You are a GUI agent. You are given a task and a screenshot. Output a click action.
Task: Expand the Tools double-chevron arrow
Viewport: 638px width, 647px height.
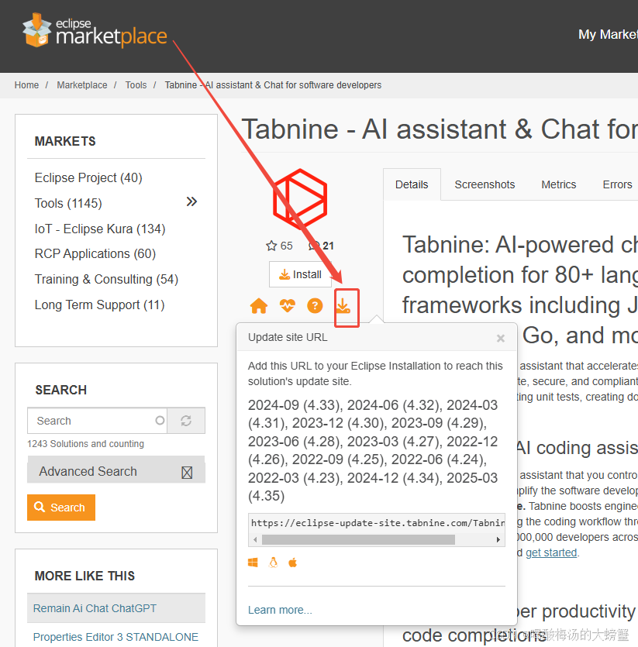pos(191,201)
